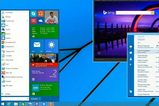The height and width of the screenshot is (106, 159).
Task: Click the Windows Start button on taskbar
Action: (x=3, y=104)
